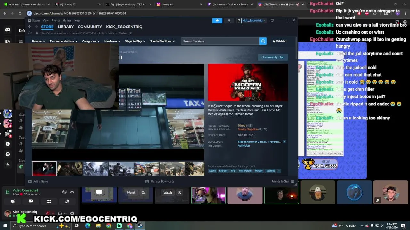
Task: Open Steam menu in menu bar
Action: [x=34, y=20]
